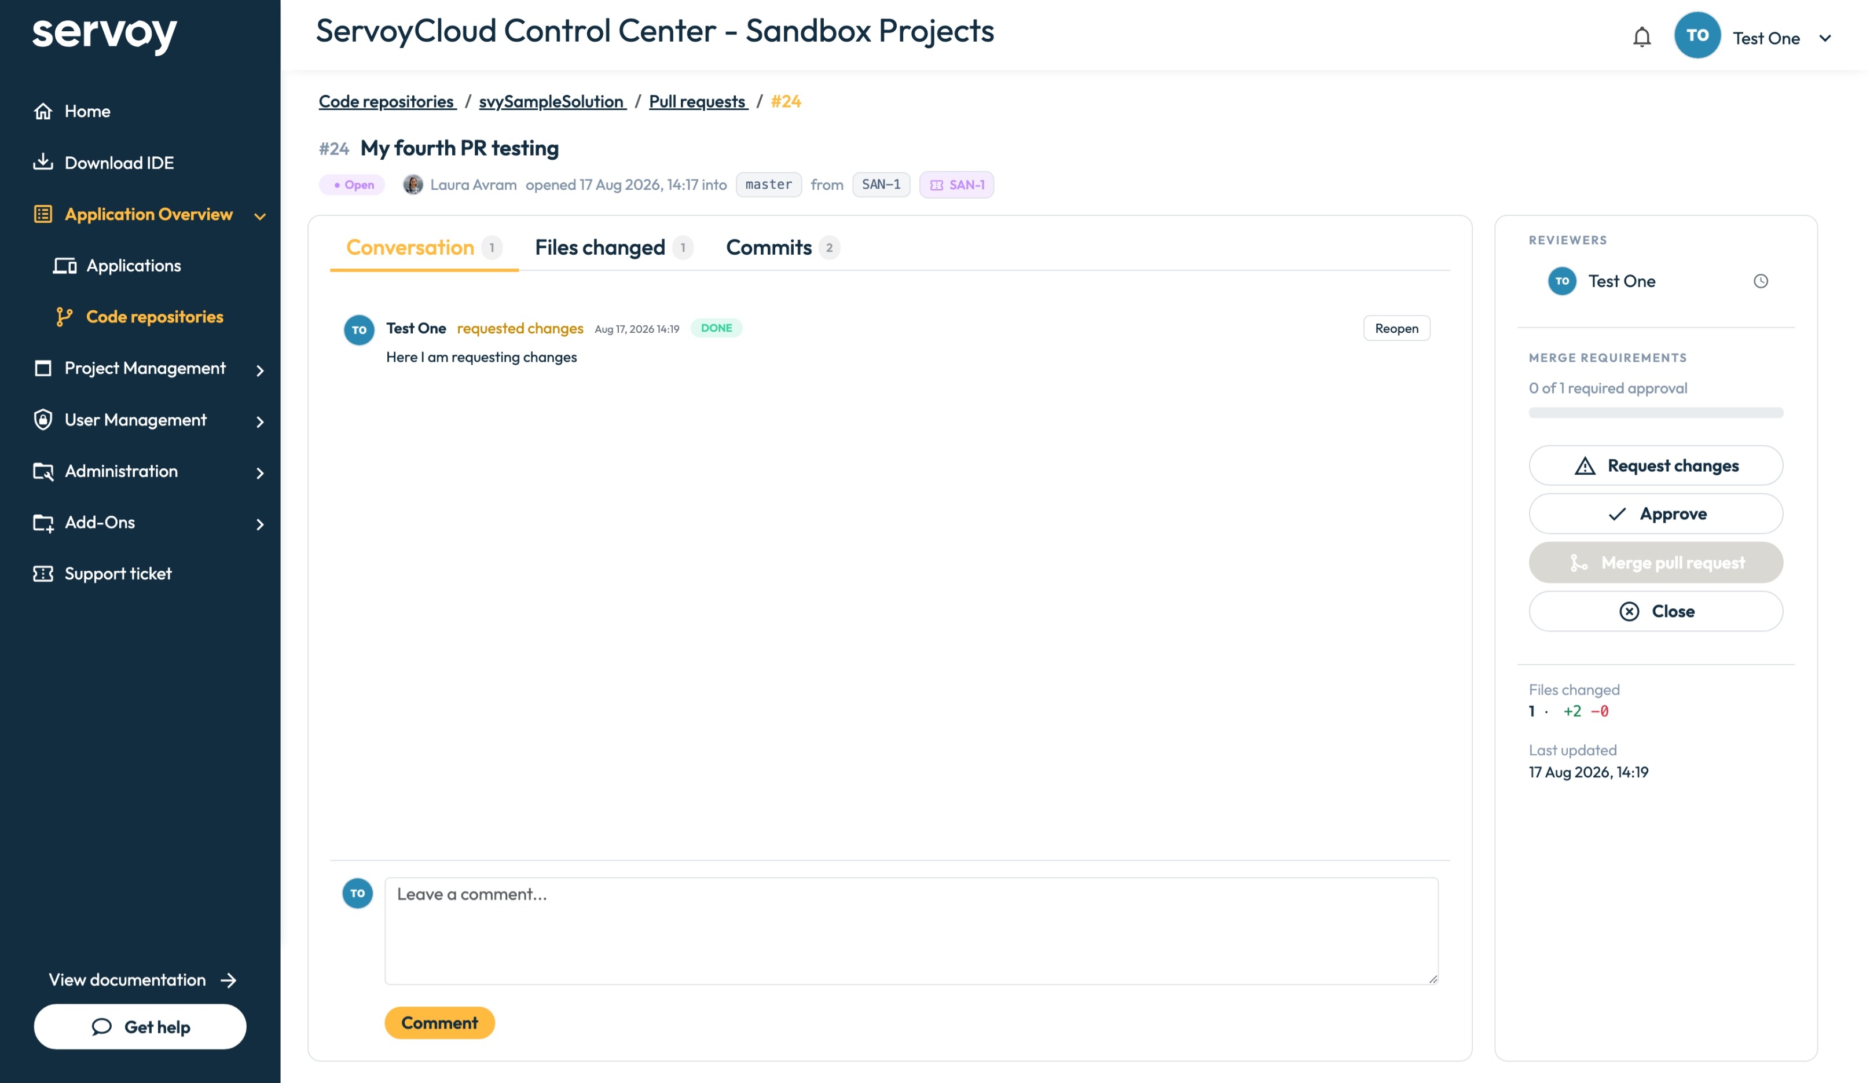Screen dimensions: 1870x1083
Task: Open the notifications bell
Action: tap(1641, 36)
